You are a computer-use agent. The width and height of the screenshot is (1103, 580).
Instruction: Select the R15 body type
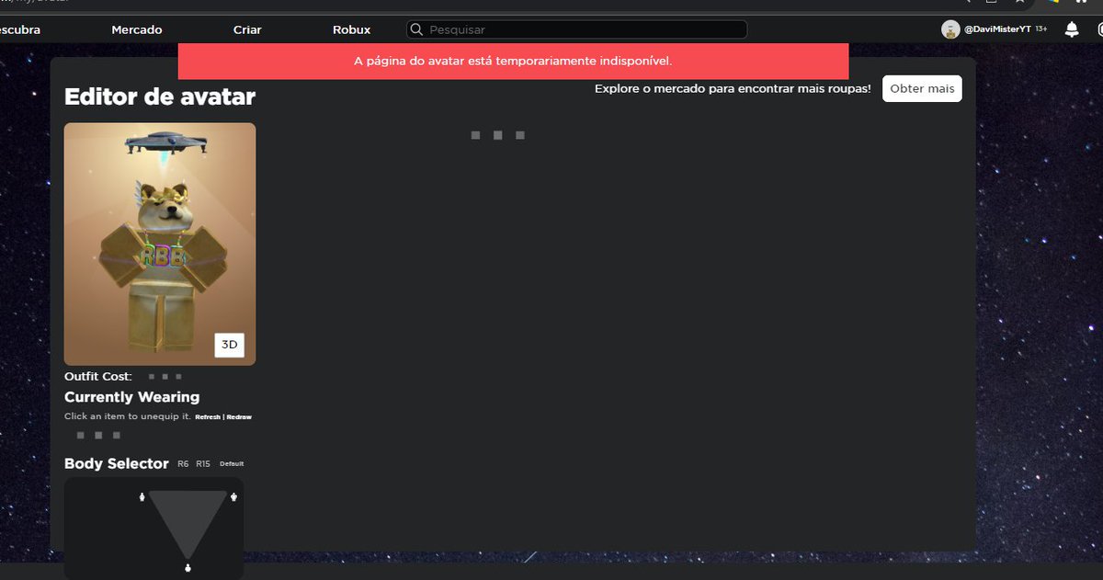203,464
